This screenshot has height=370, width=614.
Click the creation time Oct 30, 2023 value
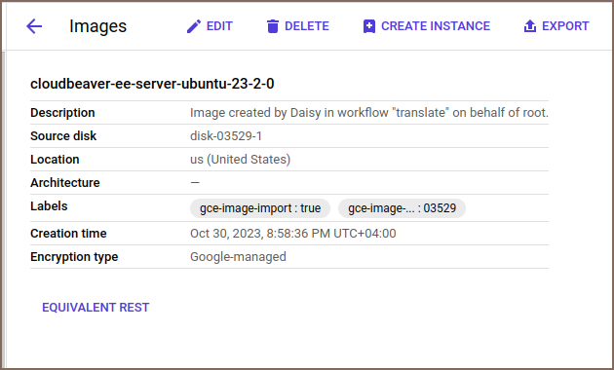pyautogui.click(x=293, y=234)
